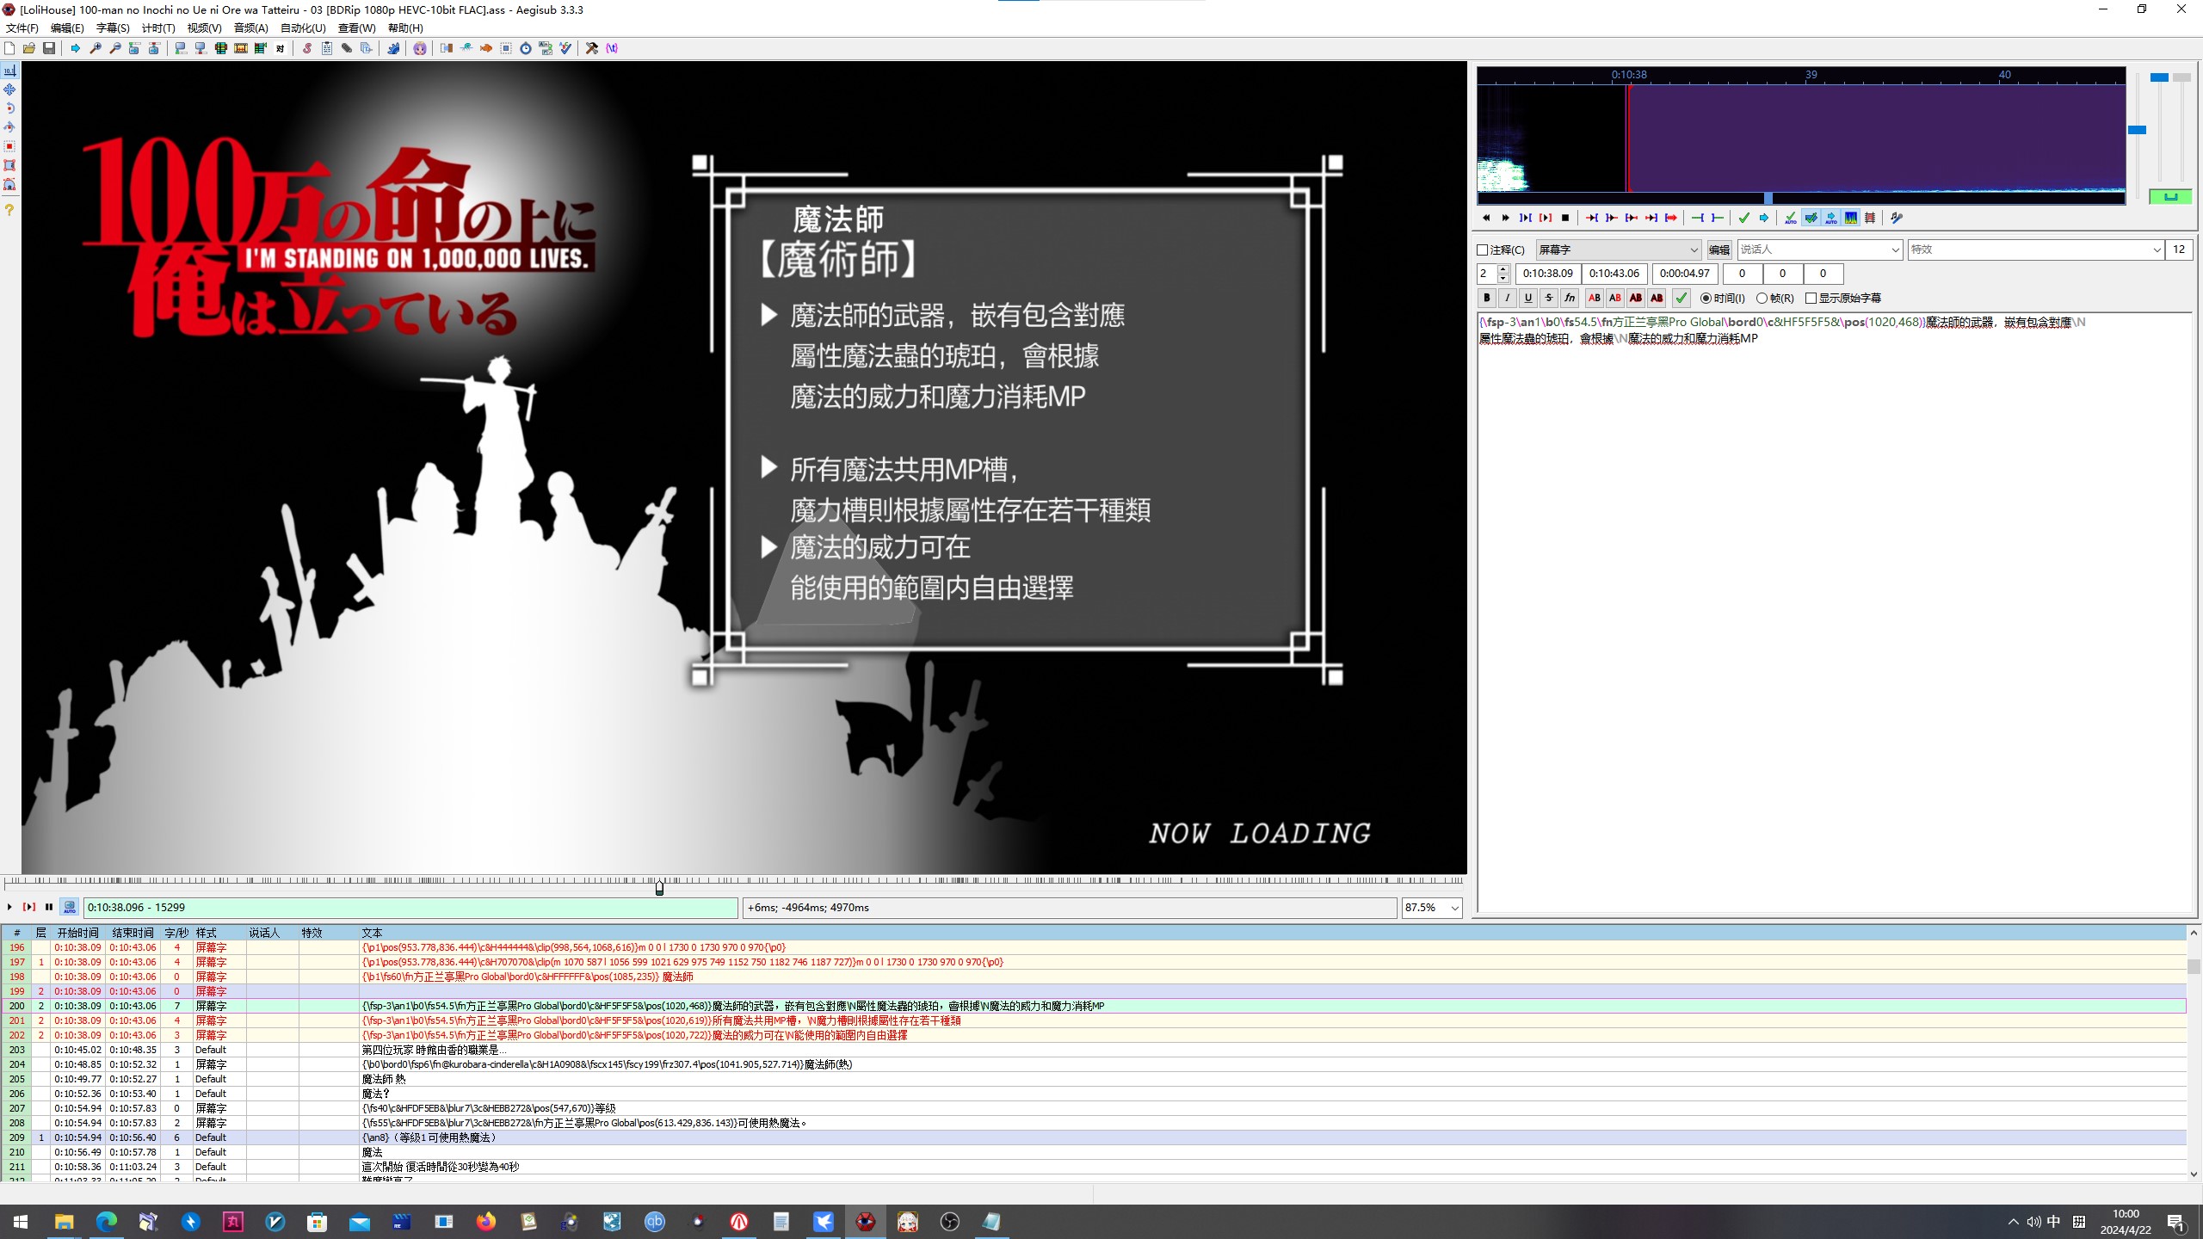
Task: Select the vector clip visual tool
Action: pos(9,184)
